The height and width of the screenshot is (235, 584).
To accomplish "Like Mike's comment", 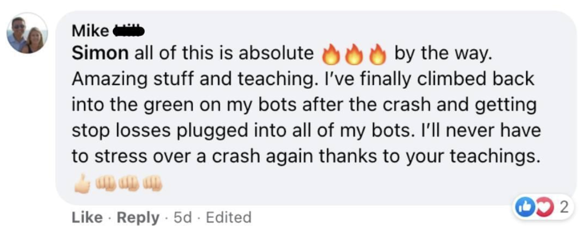I will pos(87,217).
